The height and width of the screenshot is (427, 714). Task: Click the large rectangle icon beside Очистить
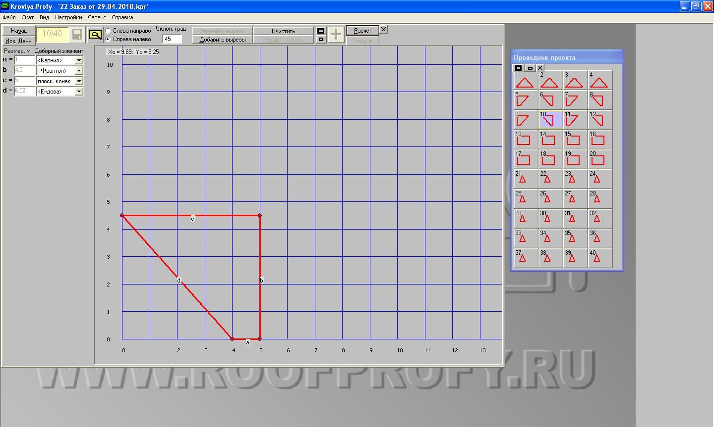[x=321, y=31]
